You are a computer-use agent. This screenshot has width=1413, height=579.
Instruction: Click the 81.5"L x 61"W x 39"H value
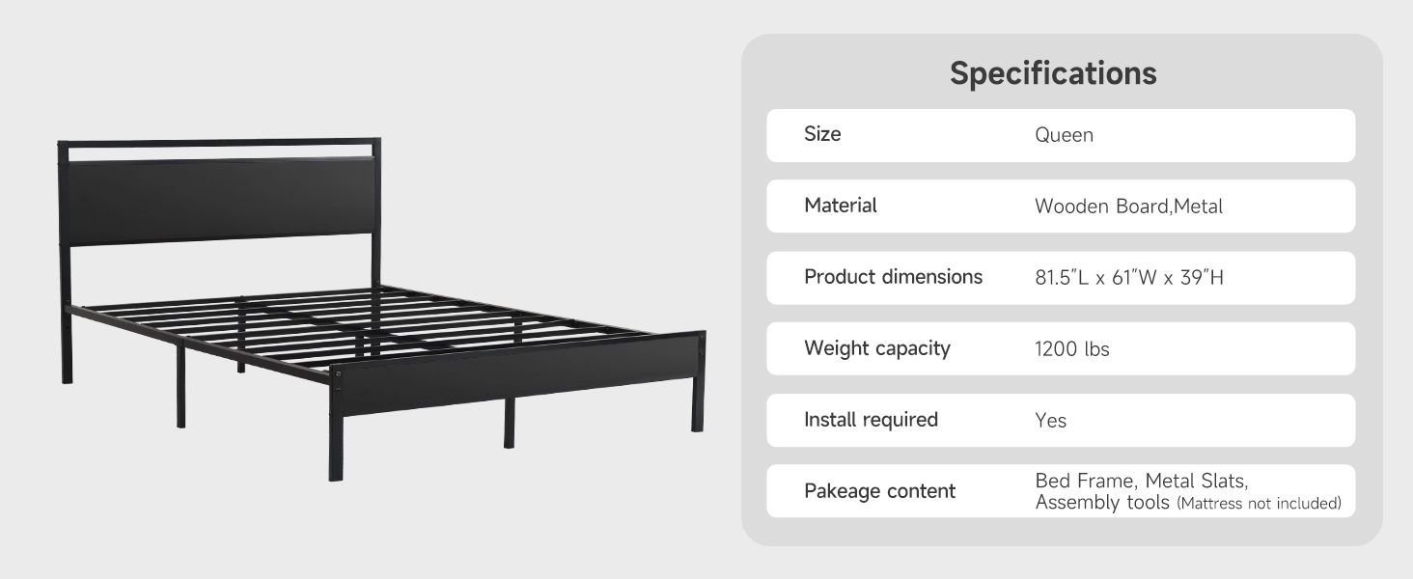pyautogui.click(x=1129, y=278)
